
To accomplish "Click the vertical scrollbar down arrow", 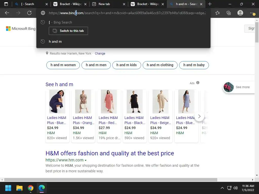I will coord(257,175).
